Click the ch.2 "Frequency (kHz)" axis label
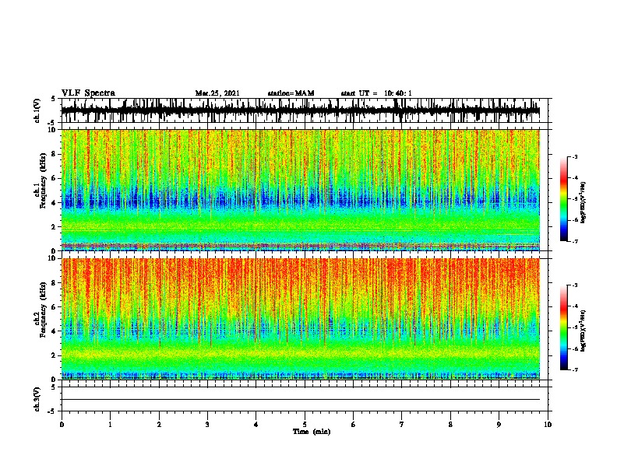This screenshot has width=617, height=476. [x=43, y=310]
